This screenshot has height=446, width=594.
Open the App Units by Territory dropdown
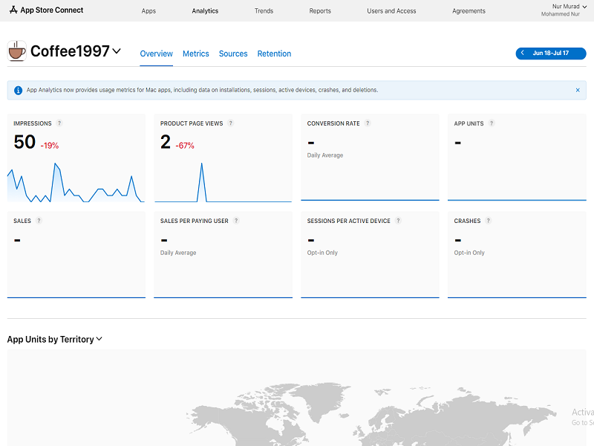click(99, 339)
